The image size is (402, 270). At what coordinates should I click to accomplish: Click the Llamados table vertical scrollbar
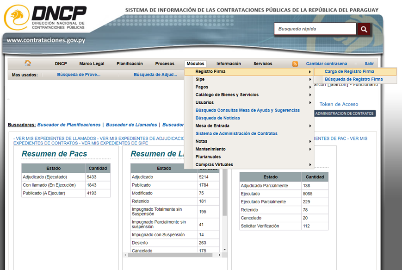point(224,193)
